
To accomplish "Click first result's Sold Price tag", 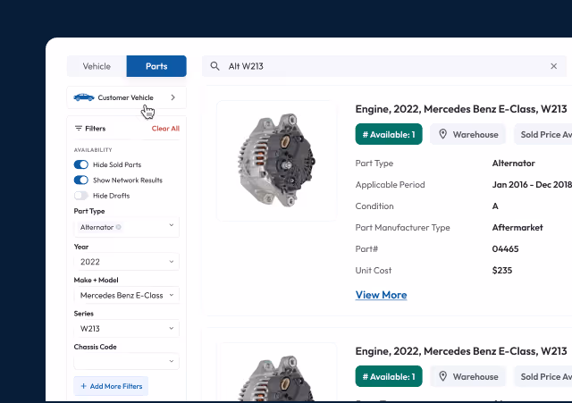I will tap(543, 134).
